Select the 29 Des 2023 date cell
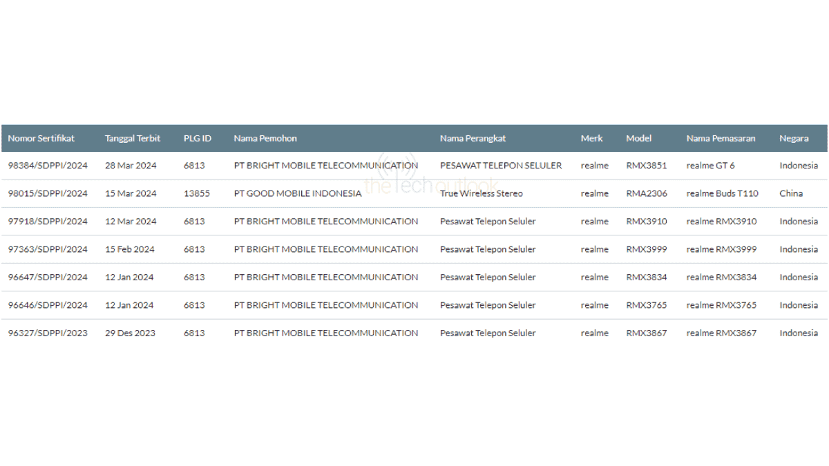Screen dimensions: 829x466 point(130,333)
